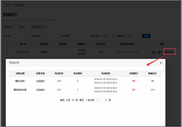Click into the 证件编号 field
182x127 pixels.
pos(80,36)
